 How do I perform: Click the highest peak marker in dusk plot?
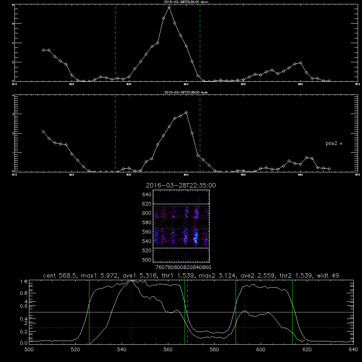(186, 113)
